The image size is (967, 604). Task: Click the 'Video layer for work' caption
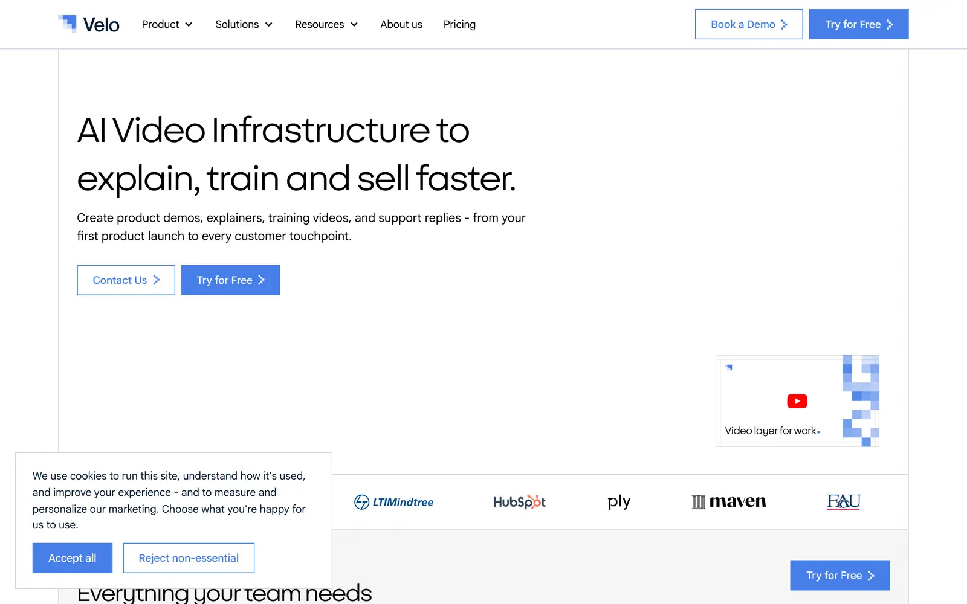772,431
